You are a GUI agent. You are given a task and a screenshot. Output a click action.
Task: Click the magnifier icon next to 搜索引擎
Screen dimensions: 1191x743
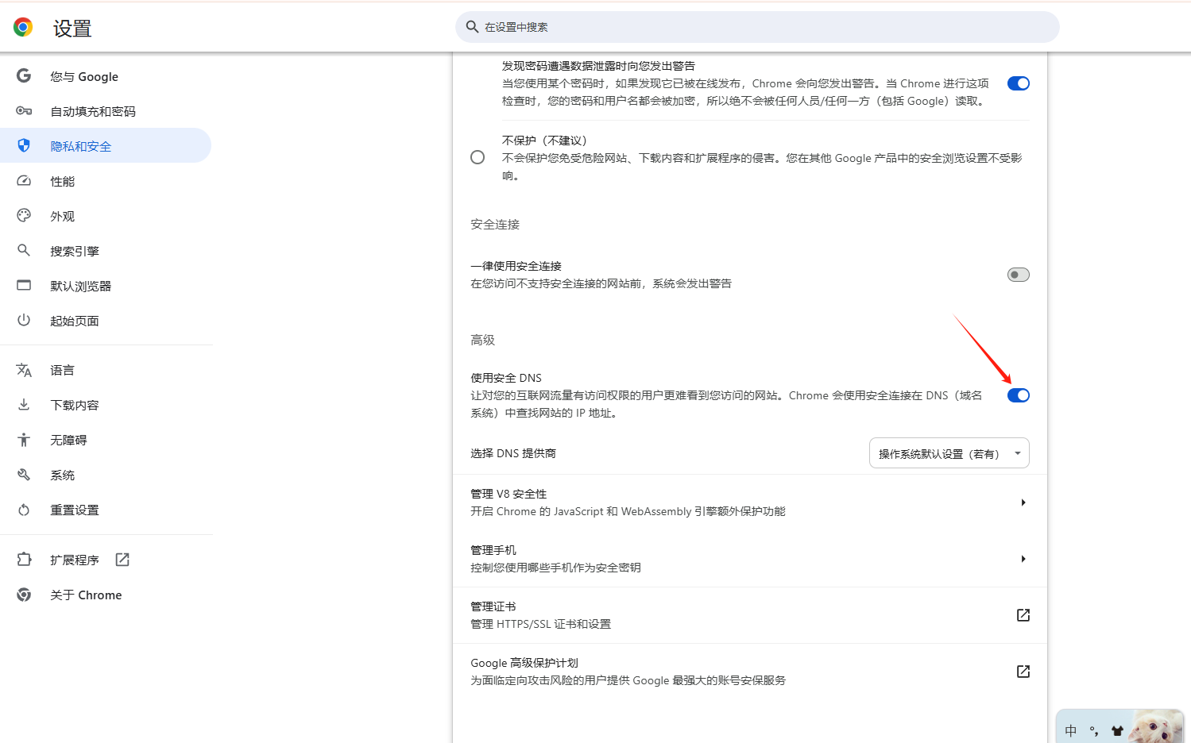24,251
